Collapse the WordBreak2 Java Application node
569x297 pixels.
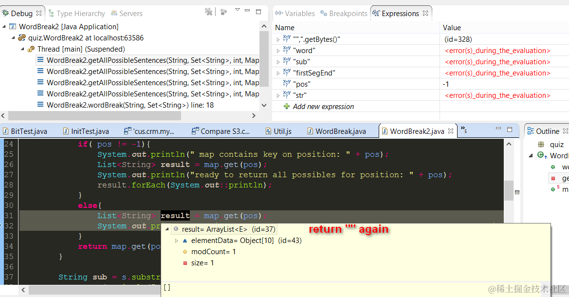(x=4, y=26)
